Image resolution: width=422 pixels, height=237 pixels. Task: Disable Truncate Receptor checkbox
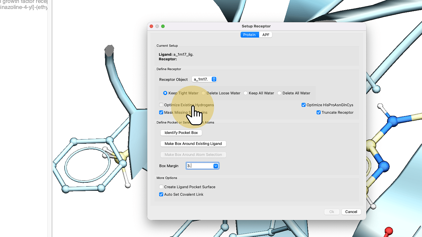(319, 112)
